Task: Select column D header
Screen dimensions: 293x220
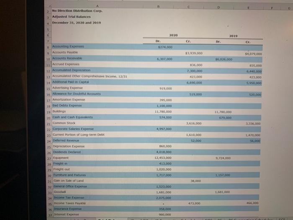Action: coord(218,8)
